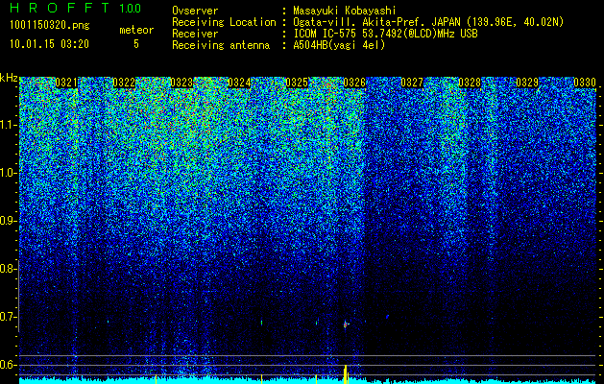Image resolution: width=604 pixels, height=384 pixels.
Task: Click the 0325 time marker label
Action: (297, 83)
